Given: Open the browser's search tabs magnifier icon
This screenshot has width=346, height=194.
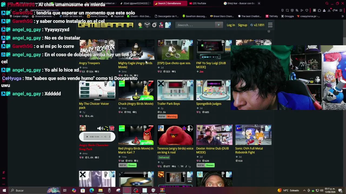Looking at the screenshot, I should click(x=327, y=4).
